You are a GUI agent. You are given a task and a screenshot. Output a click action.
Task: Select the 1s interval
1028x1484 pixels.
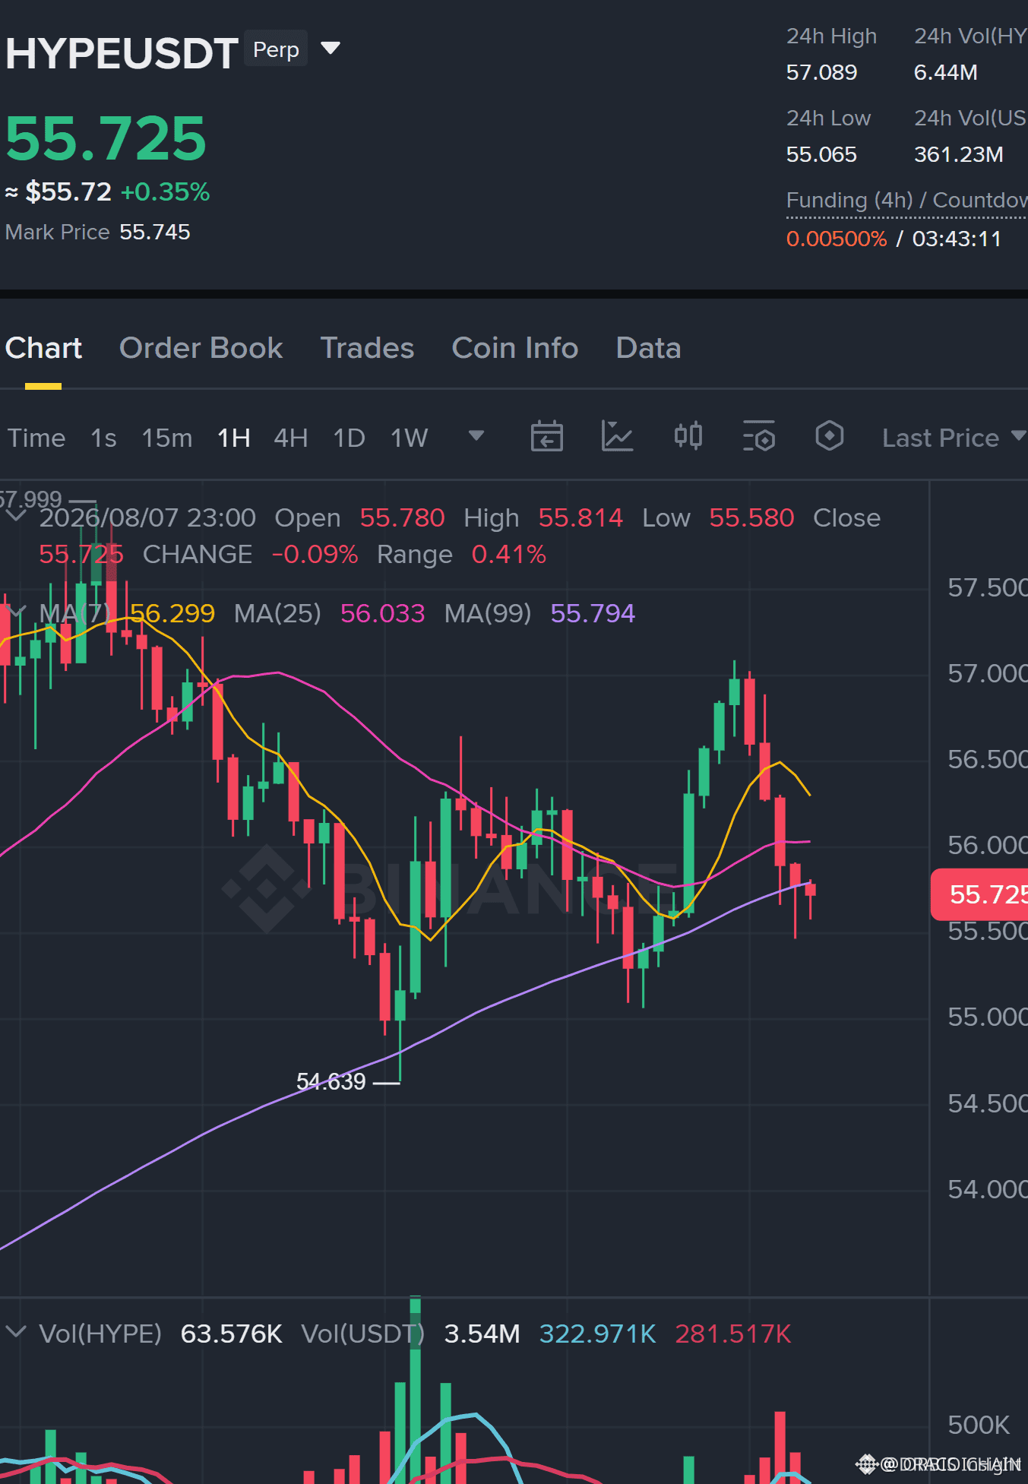click(x=103, y=438)
